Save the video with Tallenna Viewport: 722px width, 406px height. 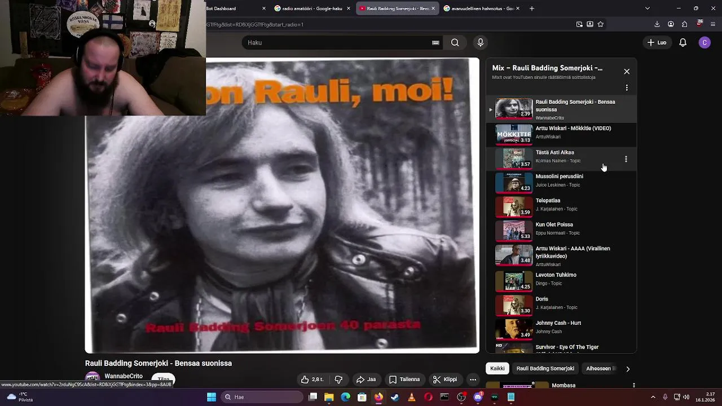coord(404,379)
